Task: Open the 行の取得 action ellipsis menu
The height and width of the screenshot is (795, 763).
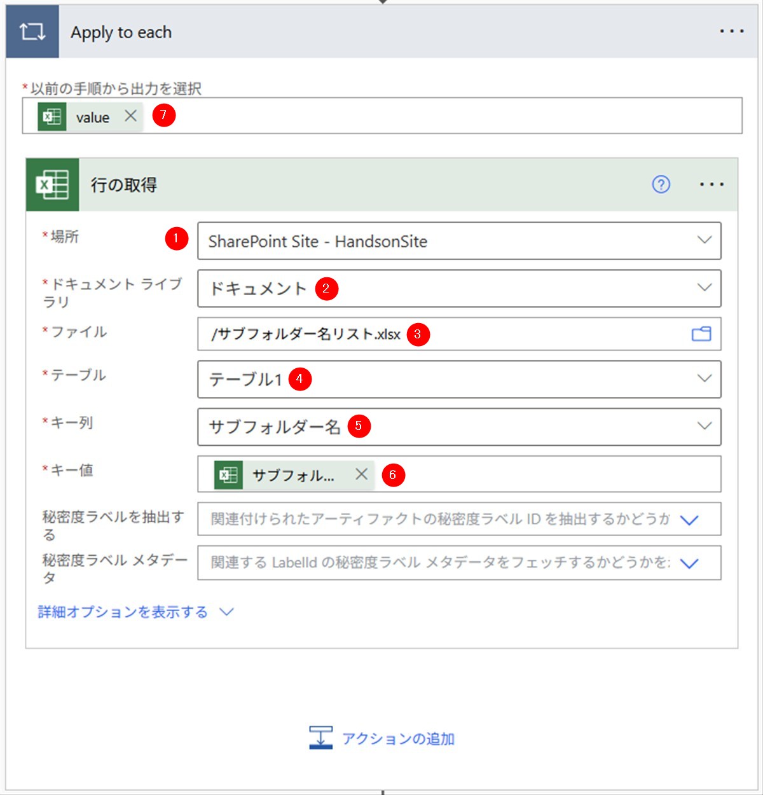Action: (711, 184)
